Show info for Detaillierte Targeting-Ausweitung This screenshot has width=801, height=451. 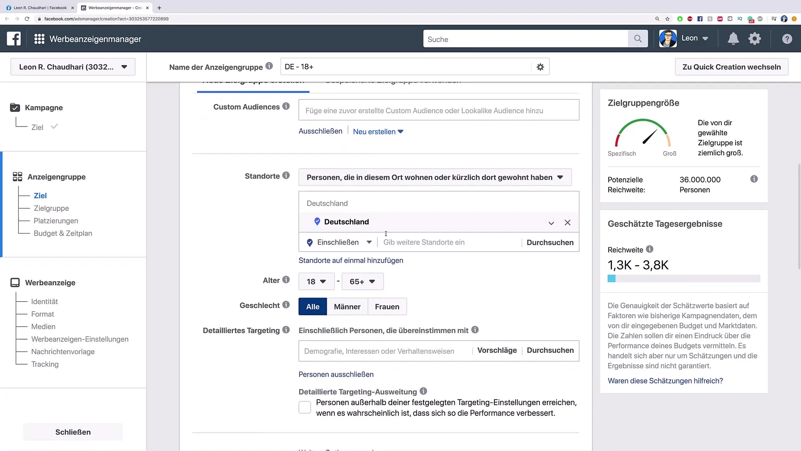(423, 391)
